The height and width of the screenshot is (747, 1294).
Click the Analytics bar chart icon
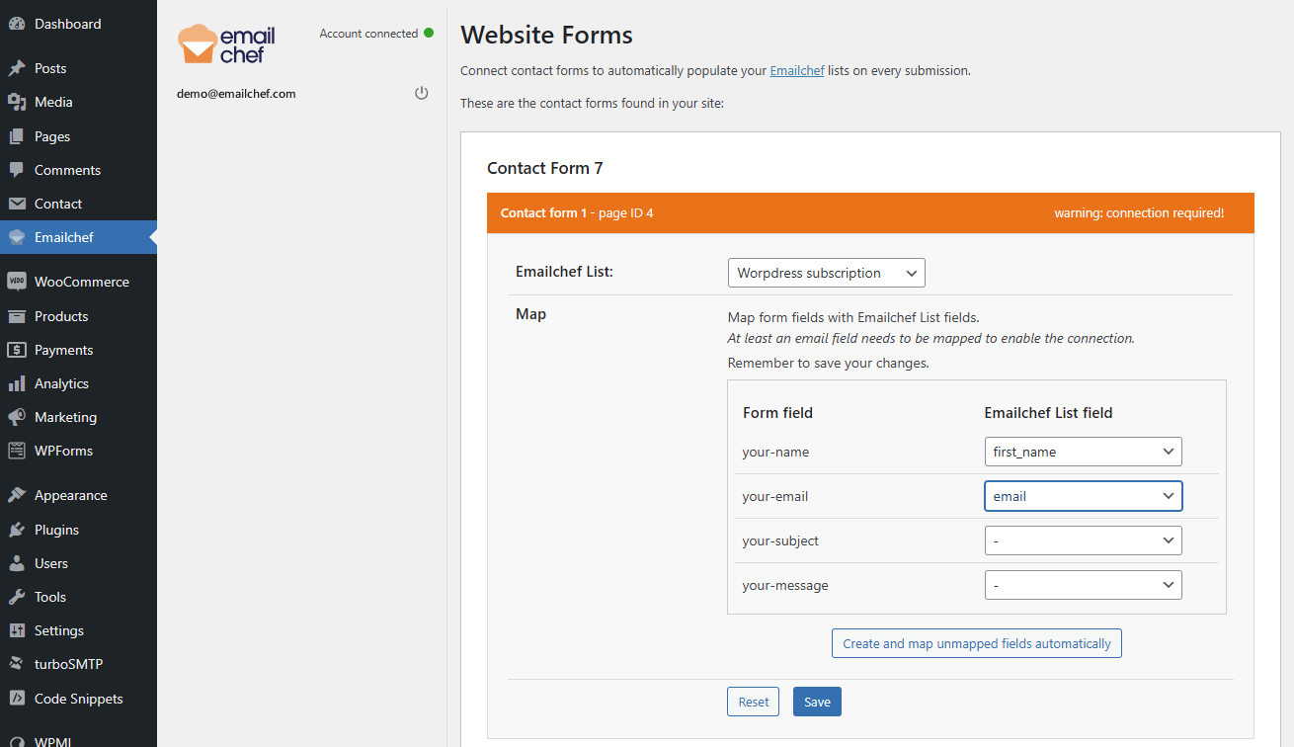point(17,383)
